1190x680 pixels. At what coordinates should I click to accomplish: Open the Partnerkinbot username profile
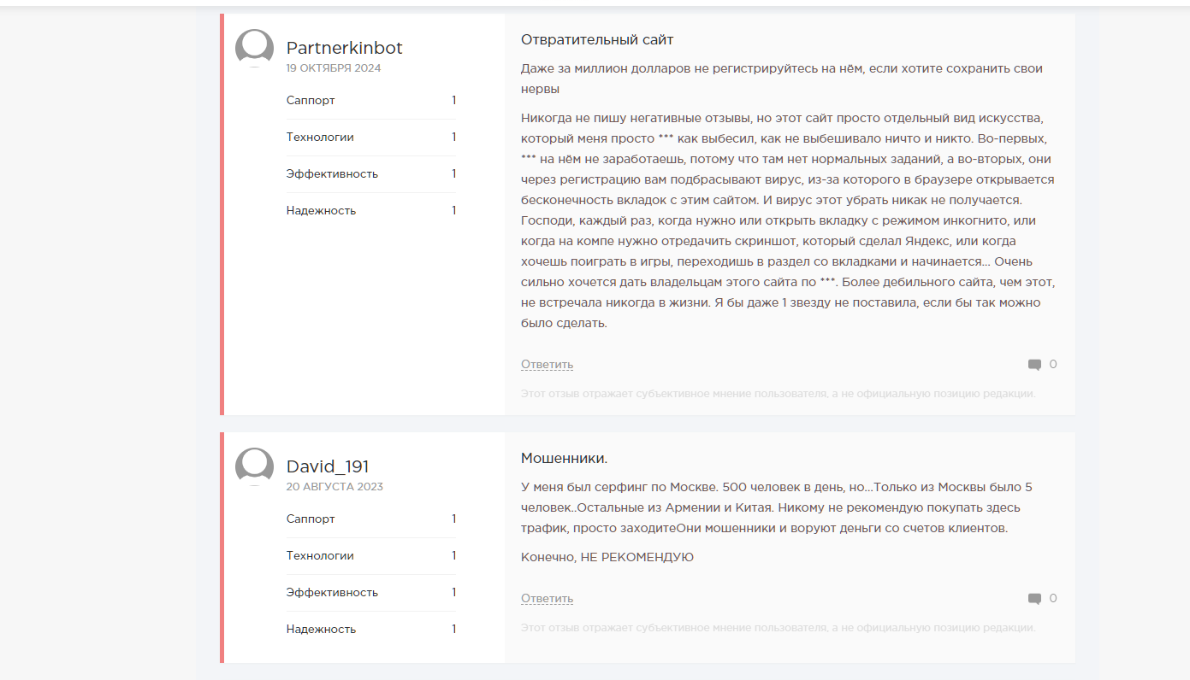(344, 48)
